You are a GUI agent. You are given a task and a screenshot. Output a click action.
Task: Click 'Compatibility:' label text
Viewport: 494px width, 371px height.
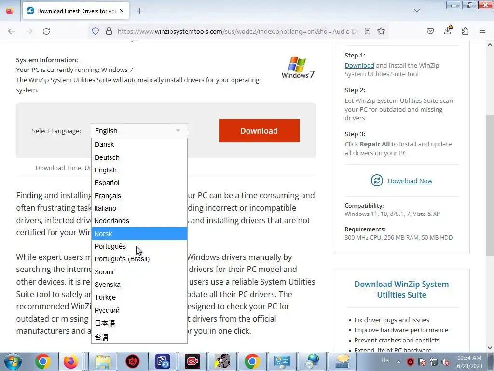point(364,206)
